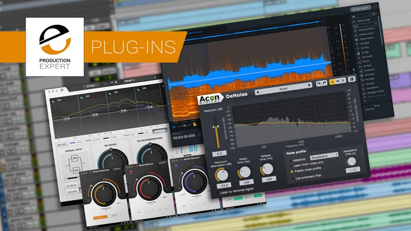Click the redo arrow in DeNoise

tap(325, 83)
